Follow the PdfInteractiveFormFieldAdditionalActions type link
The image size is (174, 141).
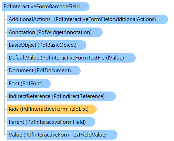105,19
